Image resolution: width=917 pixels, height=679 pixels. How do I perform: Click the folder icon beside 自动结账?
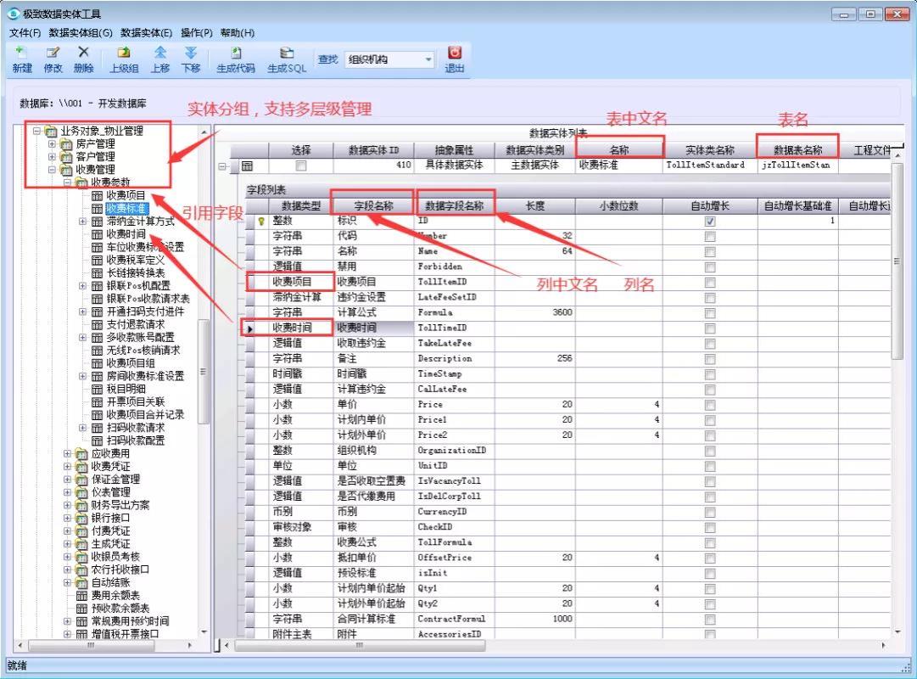point(82,582)
